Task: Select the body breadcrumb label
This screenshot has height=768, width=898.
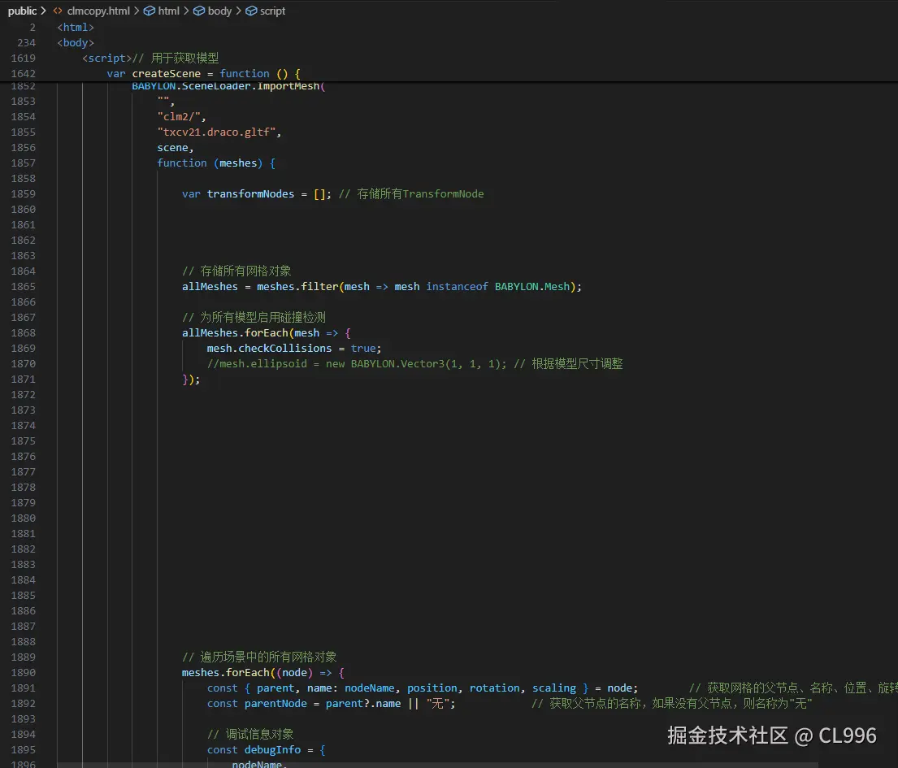Action: click(x=219, y=11)
